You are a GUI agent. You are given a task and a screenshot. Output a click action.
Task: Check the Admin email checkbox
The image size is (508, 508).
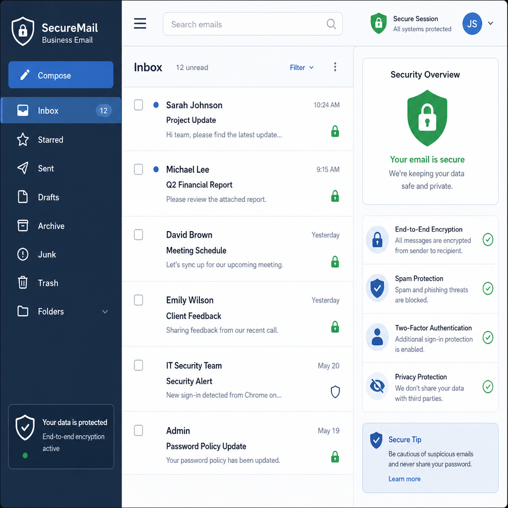[x=138, y=431]
